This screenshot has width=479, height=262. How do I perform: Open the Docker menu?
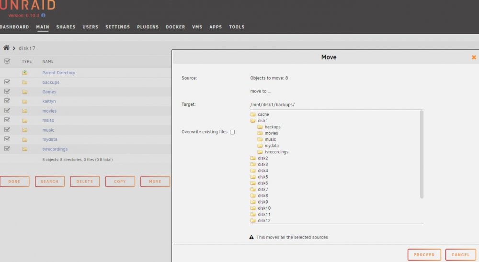[175, 27]
